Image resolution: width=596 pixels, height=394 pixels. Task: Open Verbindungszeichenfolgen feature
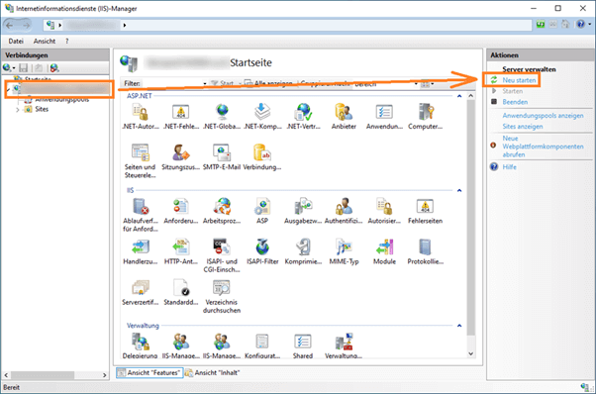(x=262, y=157)
